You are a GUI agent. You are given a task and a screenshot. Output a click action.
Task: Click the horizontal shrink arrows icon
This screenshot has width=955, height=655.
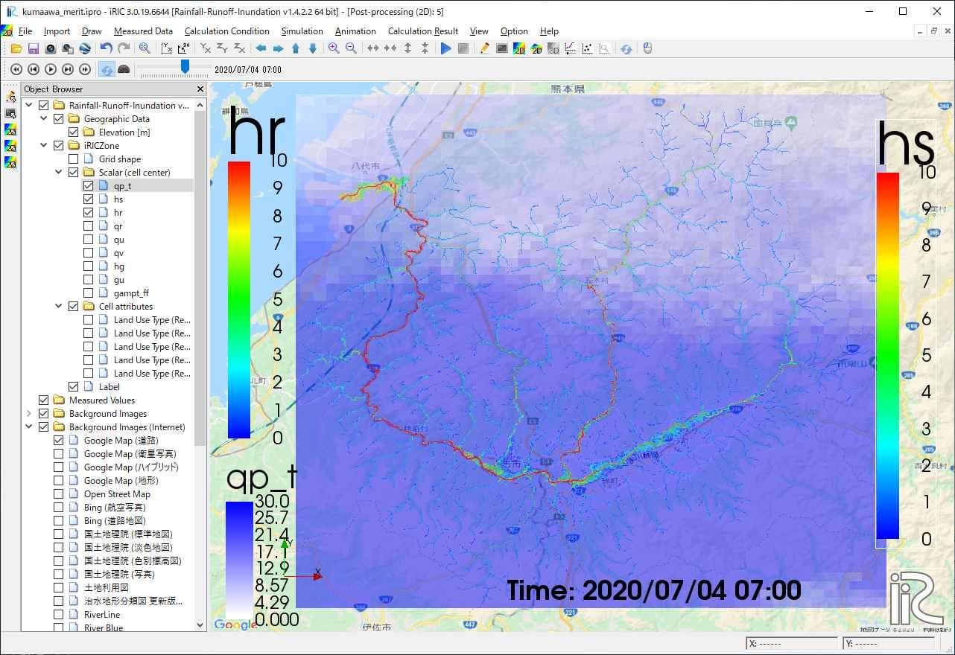[390, 48]
